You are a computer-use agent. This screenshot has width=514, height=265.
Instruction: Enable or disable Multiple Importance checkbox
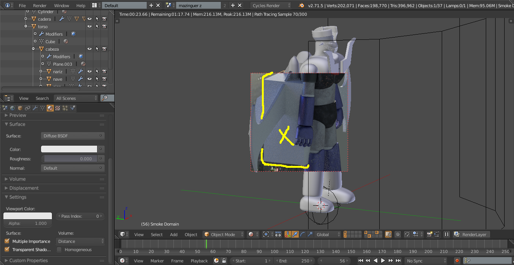pyautogui.click(x=7, y=241)
